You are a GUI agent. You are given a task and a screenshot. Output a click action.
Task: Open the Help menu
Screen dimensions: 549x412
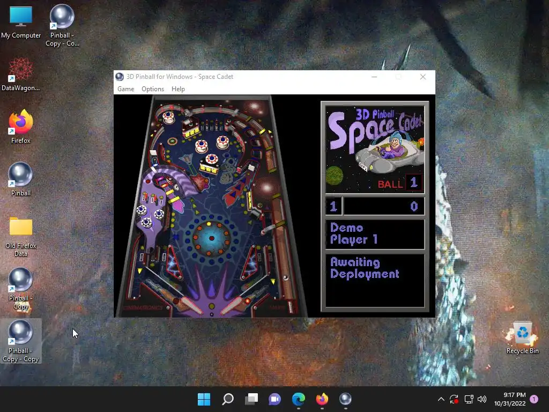pos(178,89)
